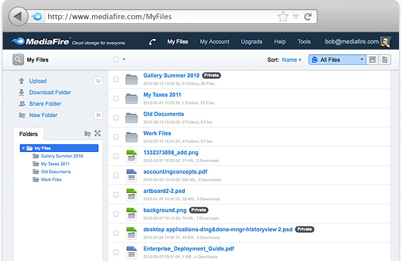Click expand-all icon in Folders panel
This screenshot has width=401, height=261.
pos(97,133)
